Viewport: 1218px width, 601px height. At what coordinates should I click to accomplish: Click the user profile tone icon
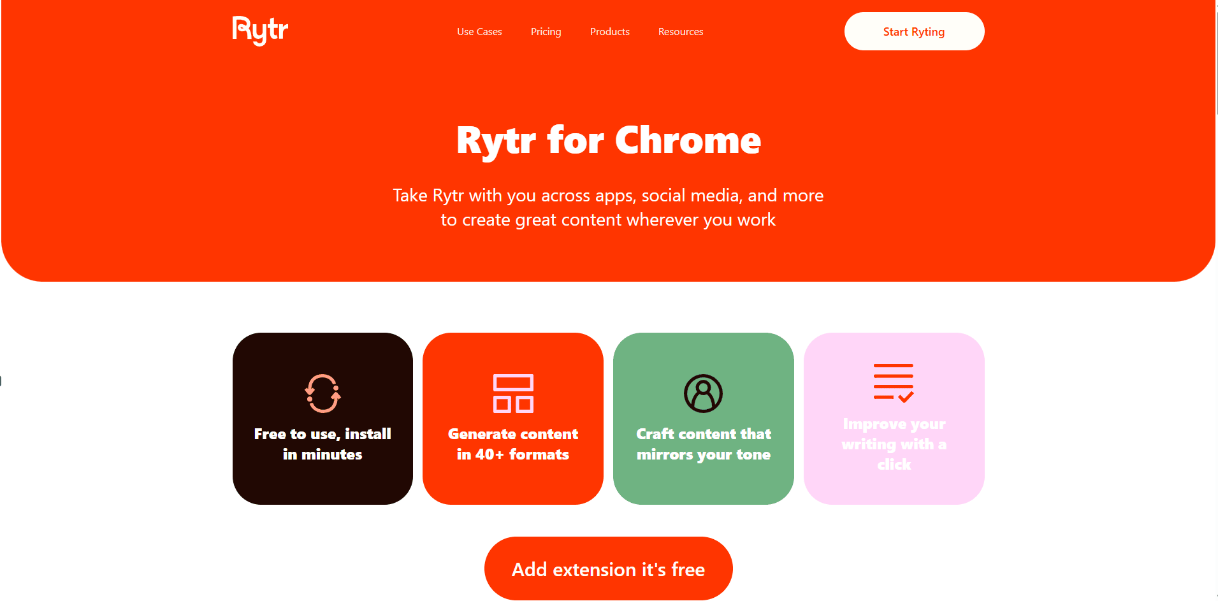(x=703, y=393)
